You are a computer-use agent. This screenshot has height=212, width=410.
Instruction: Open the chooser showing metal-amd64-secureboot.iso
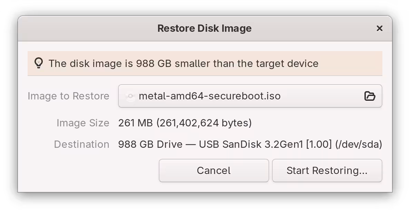370,96
